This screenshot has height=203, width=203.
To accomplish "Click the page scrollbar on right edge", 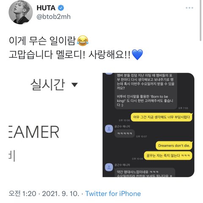I will [200, 20].
